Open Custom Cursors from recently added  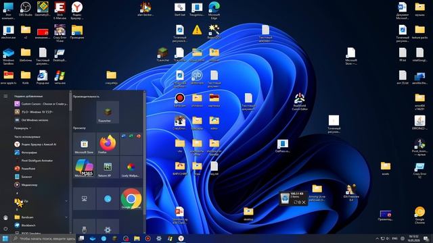(x=41, y=104)
